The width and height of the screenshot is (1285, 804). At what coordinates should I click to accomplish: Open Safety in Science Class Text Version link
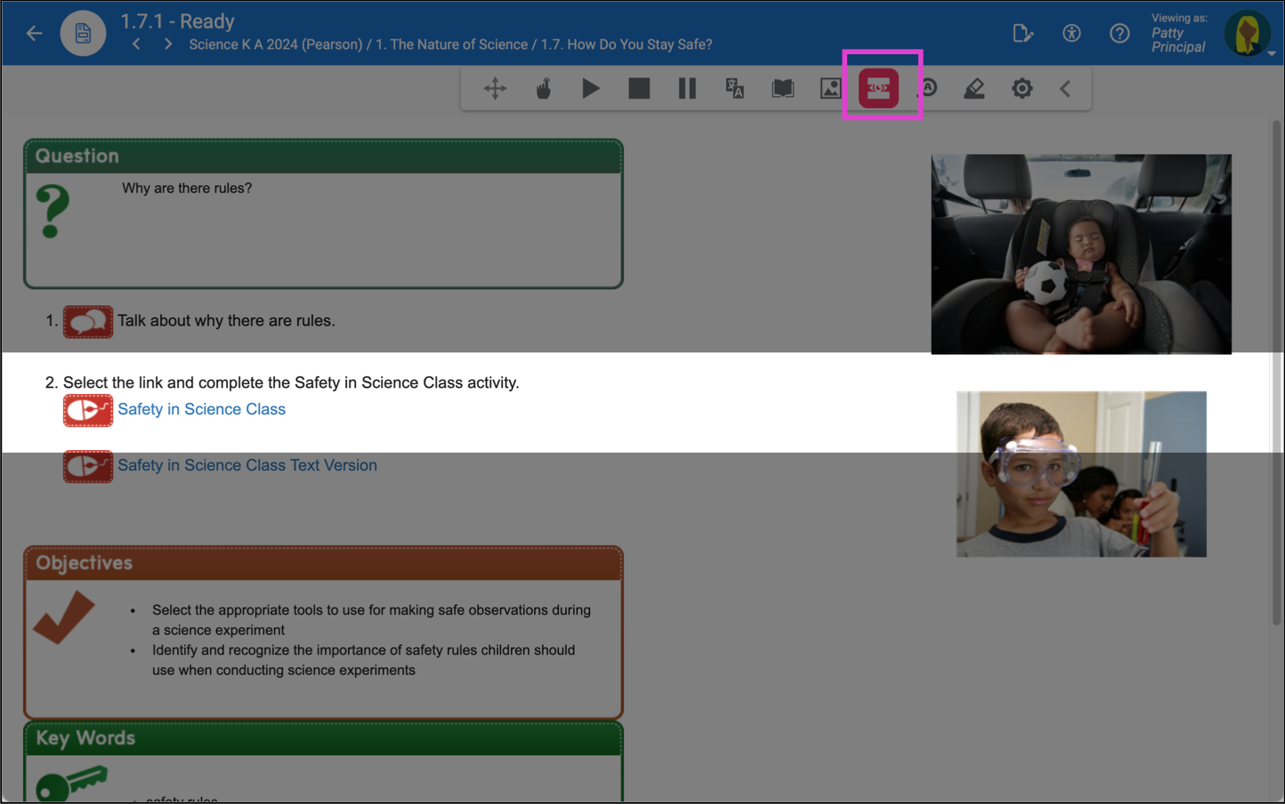point(247,465)
